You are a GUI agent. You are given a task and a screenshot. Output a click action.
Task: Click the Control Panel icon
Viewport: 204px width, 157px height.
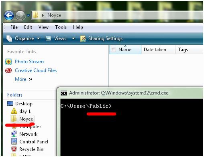pyautogui.click(x=14, y=141)
